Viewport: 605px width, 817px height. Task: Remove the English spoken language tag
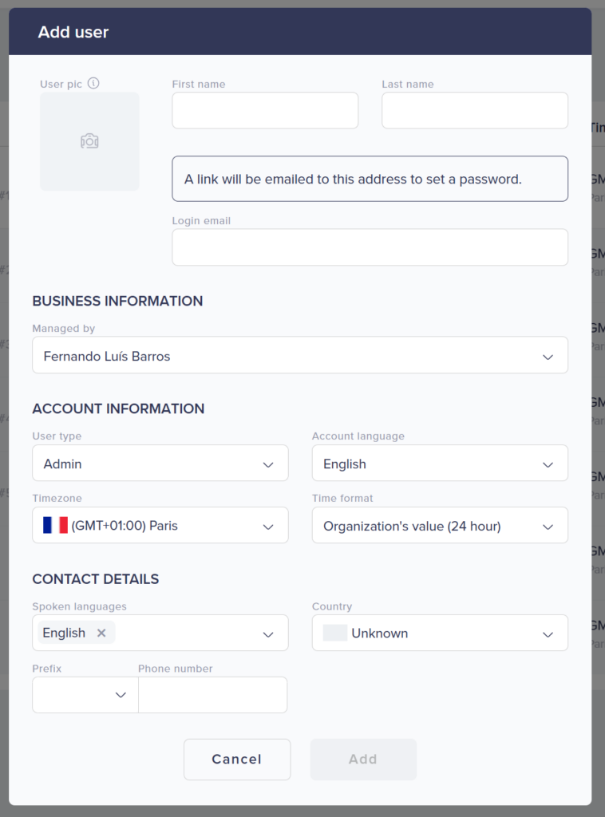click(101, 633)
